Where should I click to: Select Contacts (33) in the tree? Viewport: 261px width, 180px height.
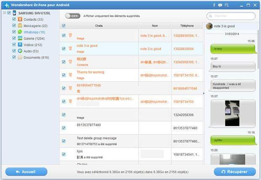click(33, 19)
